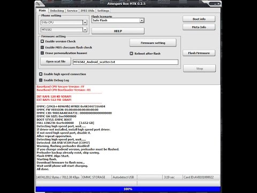Viewport: 257px width, 193px height.
Task: Click the 'EMMC UA SIZE' log line
Action: [56, 116]
